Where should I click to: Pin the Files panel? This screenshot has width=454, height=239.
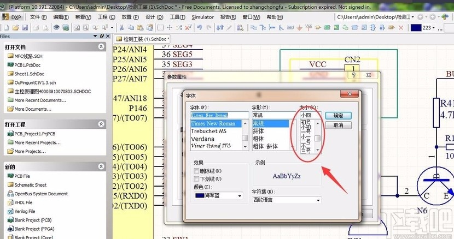102,36
